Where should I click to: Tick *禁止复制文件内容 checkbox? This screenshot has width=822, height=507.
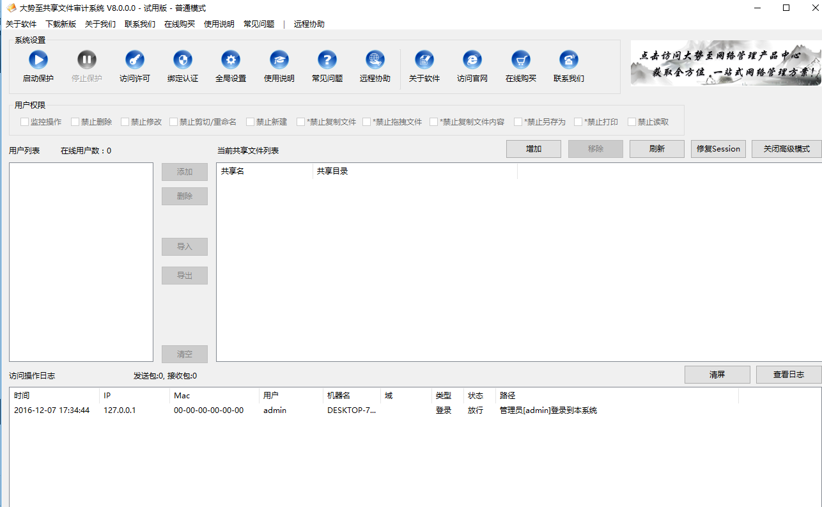433,122
